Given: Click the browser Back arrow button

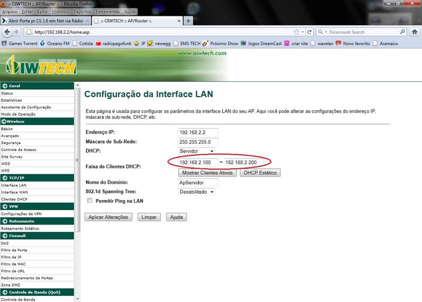Looking at the screenshot, I should (x=7, y=32).
